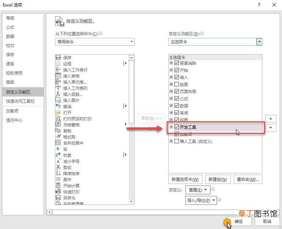This screenshot has height=229, width=282.
Task: Uncheck the 插入 tab checkbox
Action: 177,77
